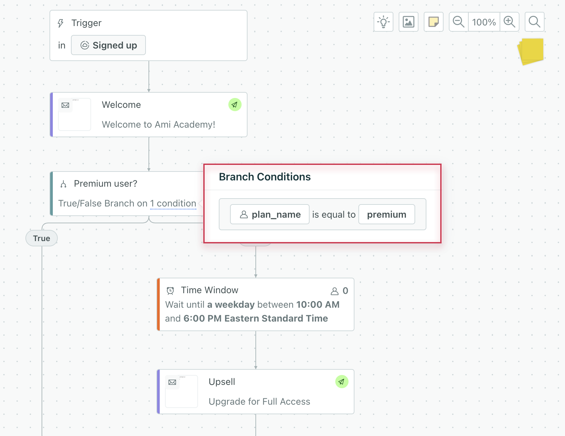Select the Upsell message title

point(222,382)
